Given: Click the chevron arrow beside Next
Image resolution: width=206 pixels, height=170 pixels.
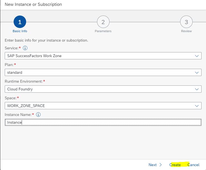Looking at the screenshot, I should (160, 165).
